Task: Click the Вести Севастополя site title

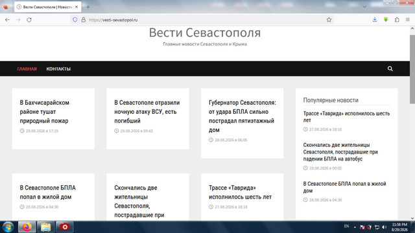Action: (205, 32)
